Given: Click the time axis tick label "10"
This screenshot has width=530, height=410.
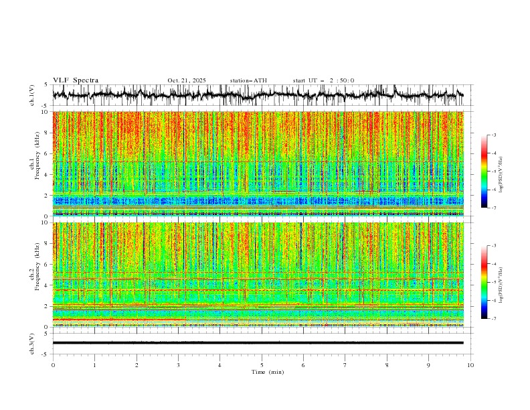Looking at the screenshot, I should [470, 365].
